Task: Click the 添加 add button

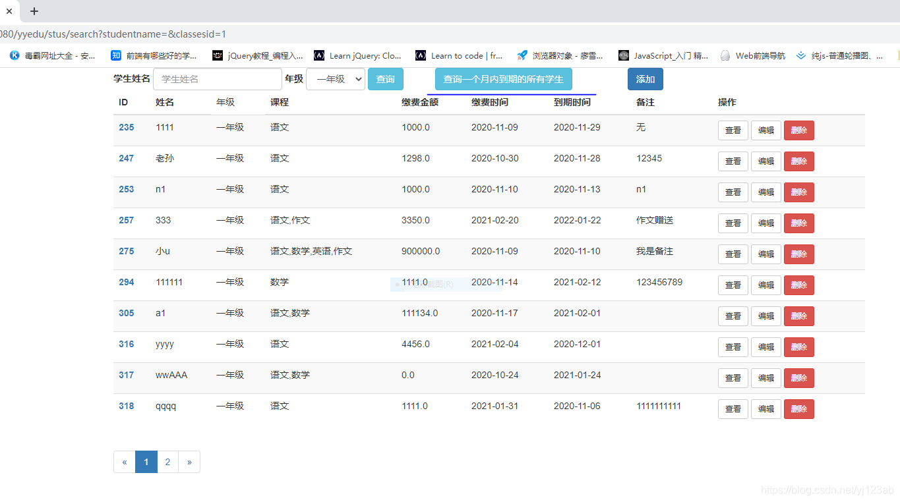Action: pyautogui.click(x=645, y=79)
